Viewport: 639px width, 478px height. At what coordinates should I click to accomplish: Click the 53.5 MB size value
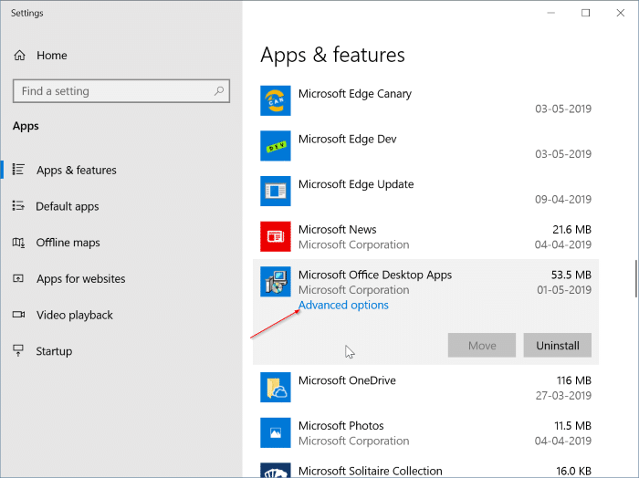(571, 275)
